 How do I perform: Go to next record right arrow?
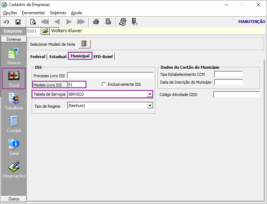69,22
